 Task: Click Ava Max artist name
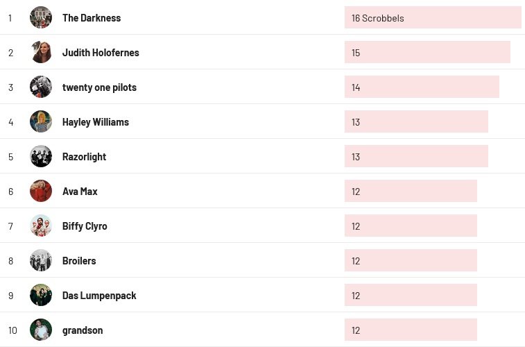click(80, 192)
